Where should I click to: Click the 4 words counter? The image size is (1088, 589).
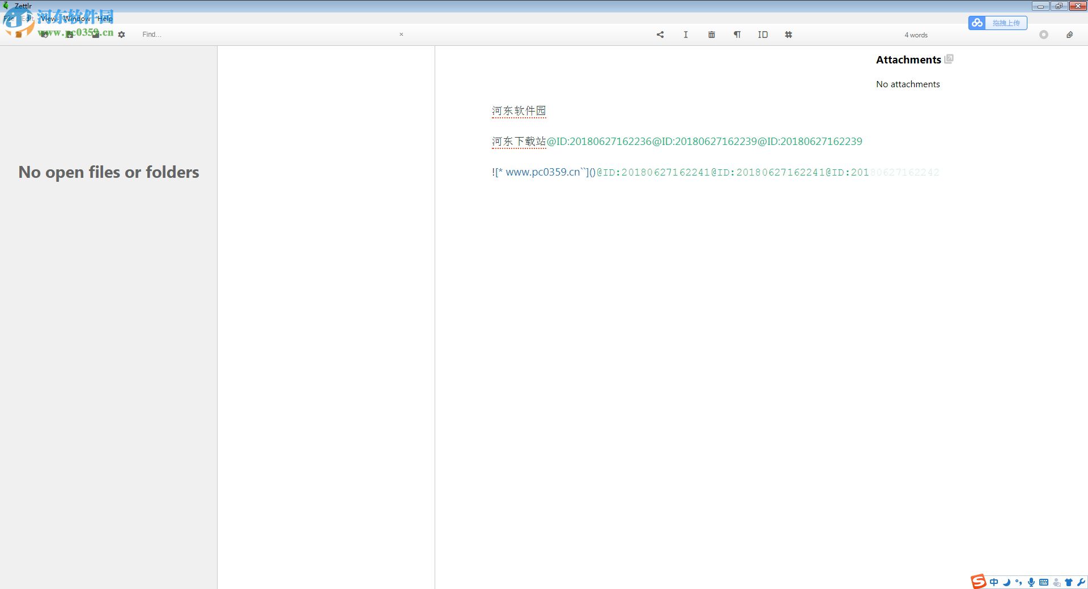coord(916,35)
